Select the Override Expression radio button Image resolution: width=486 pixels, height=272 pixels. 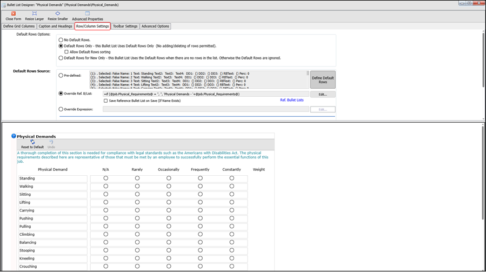point(61,109)
